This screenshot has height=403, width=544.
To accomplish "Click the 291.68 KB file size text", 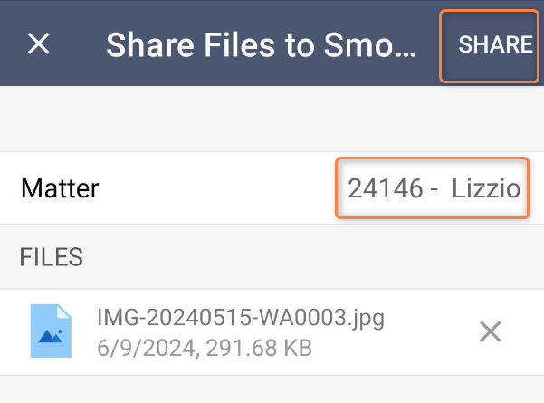I will (259, 348).
